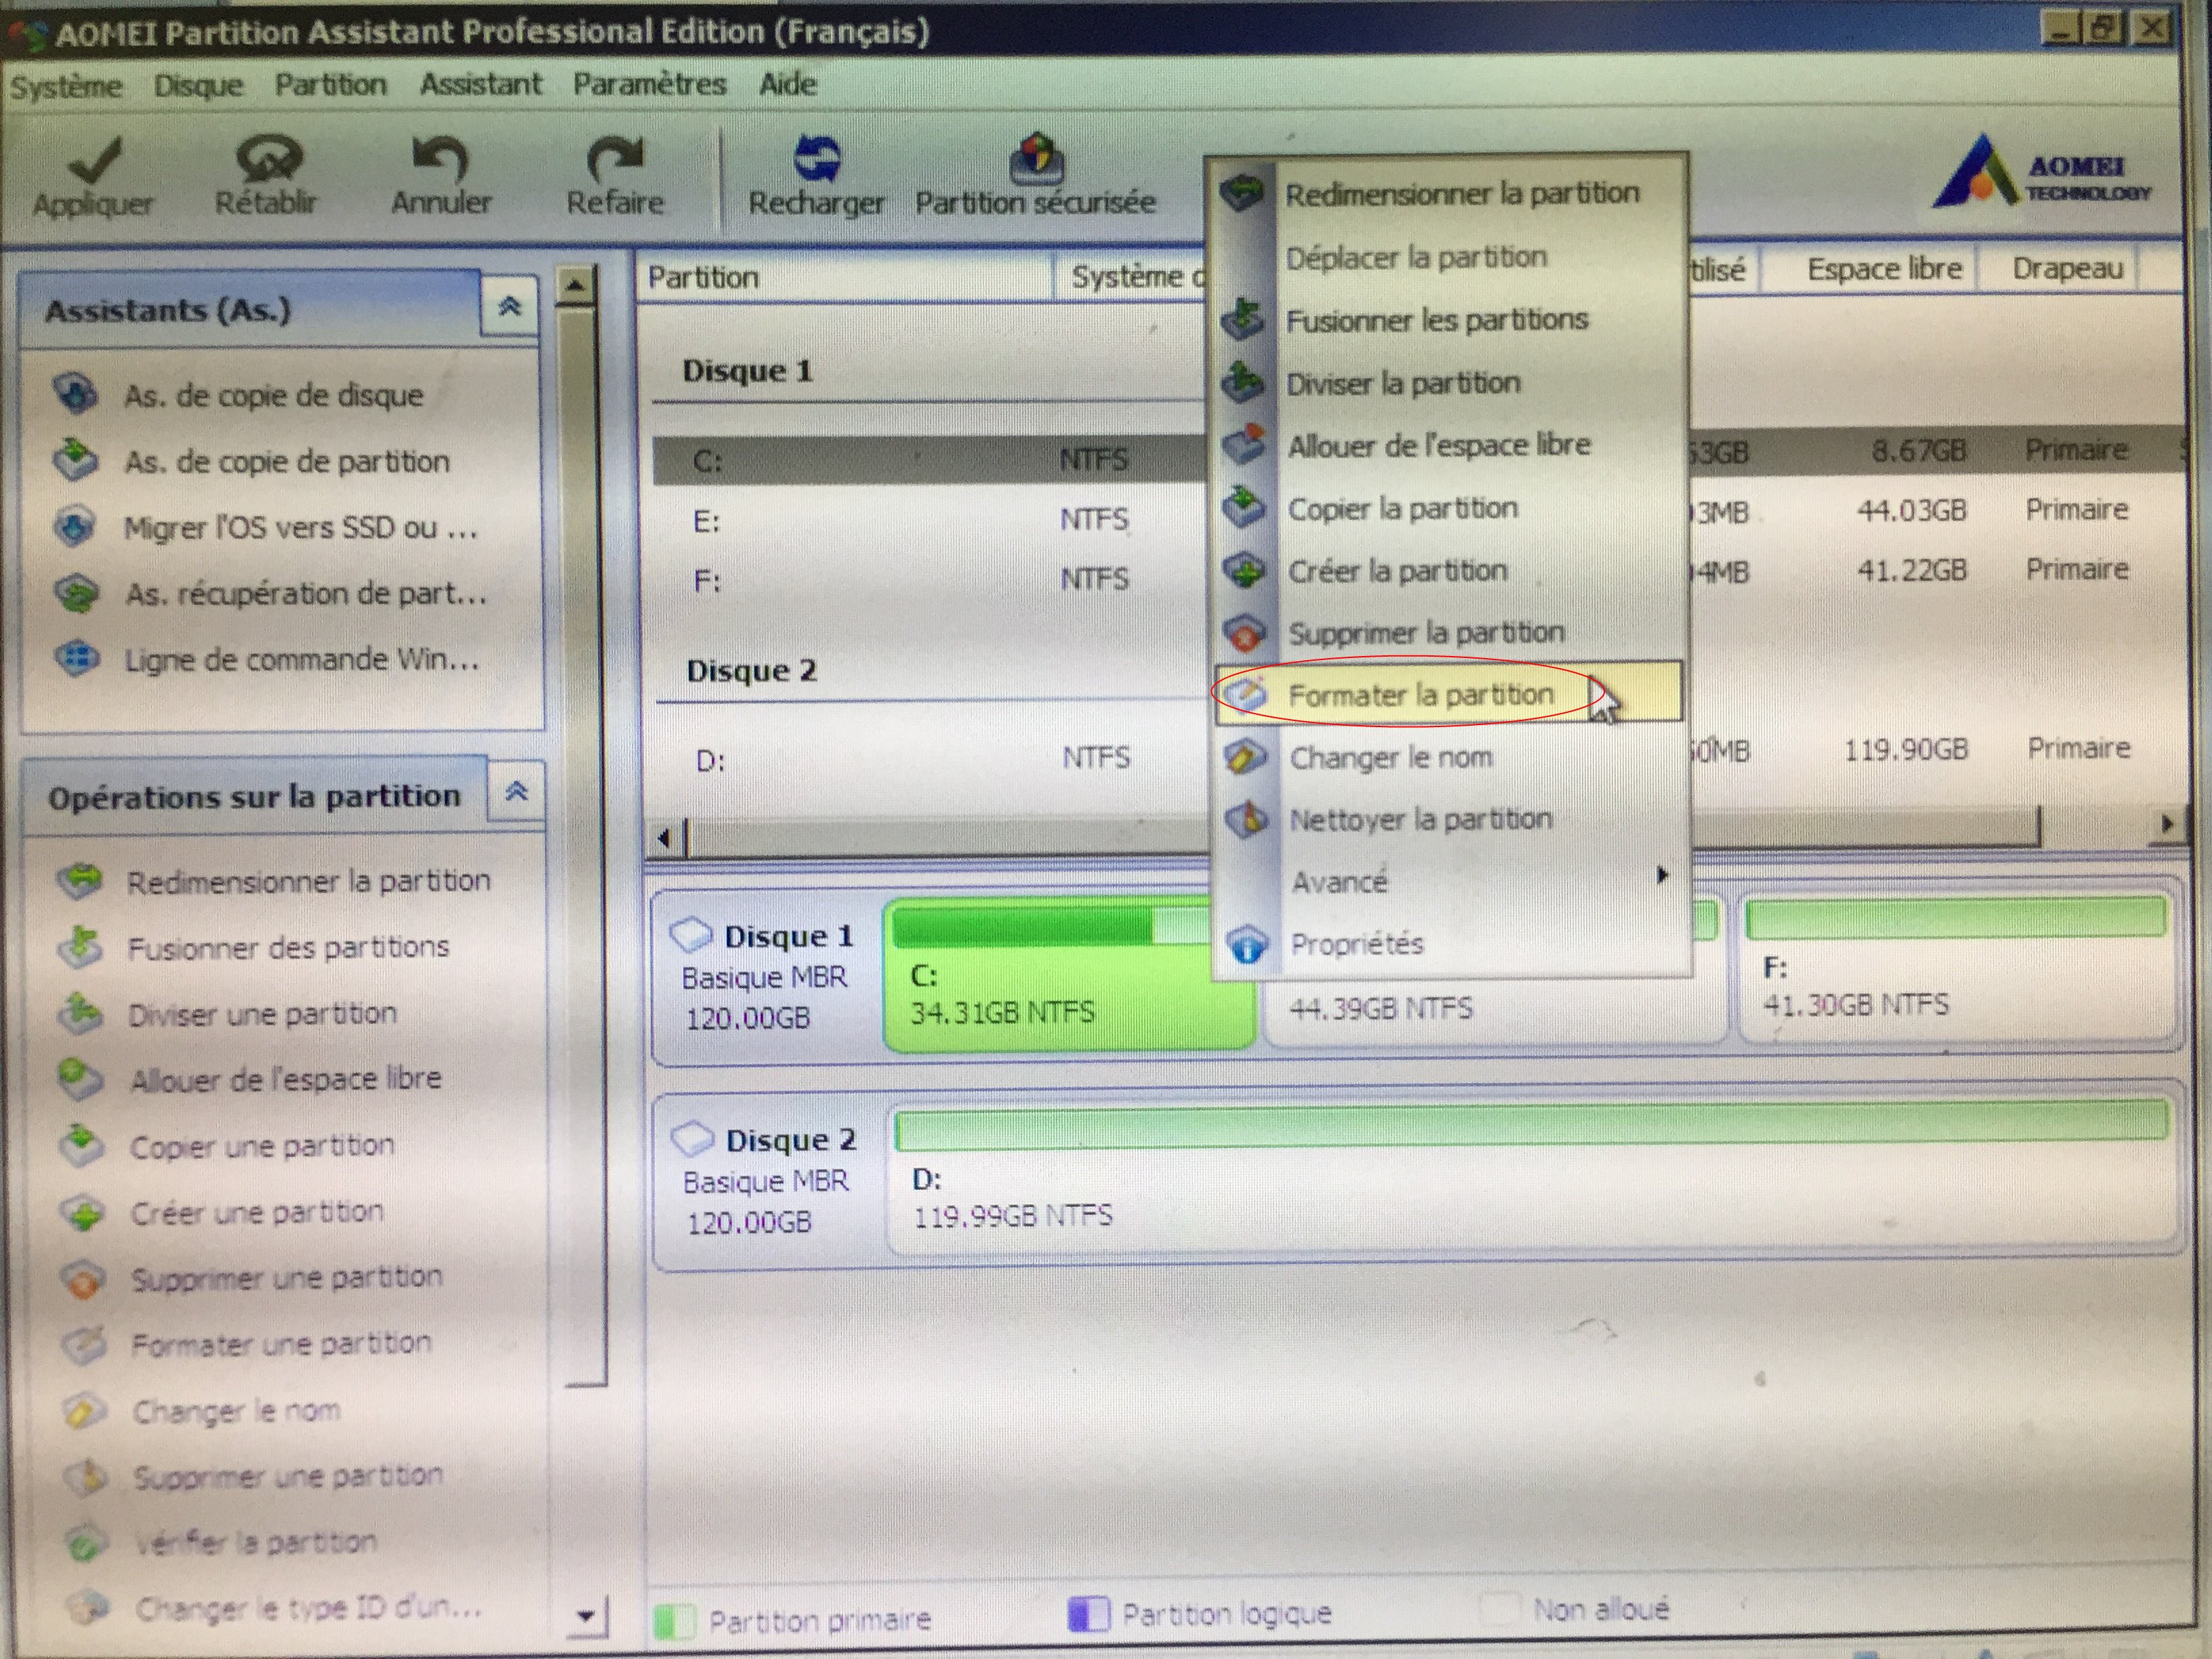Collapse the Opérations sur la partition panel
Screen dimensions: 2212x1659
[x=516, y=793]
